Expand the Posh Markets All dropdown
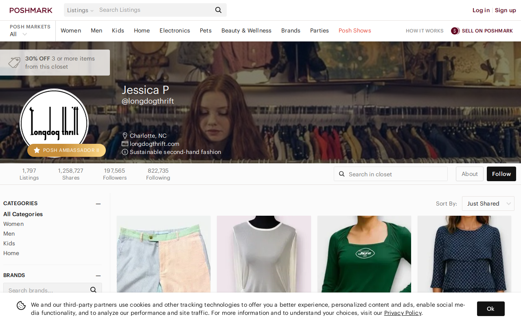 [18, 34]
